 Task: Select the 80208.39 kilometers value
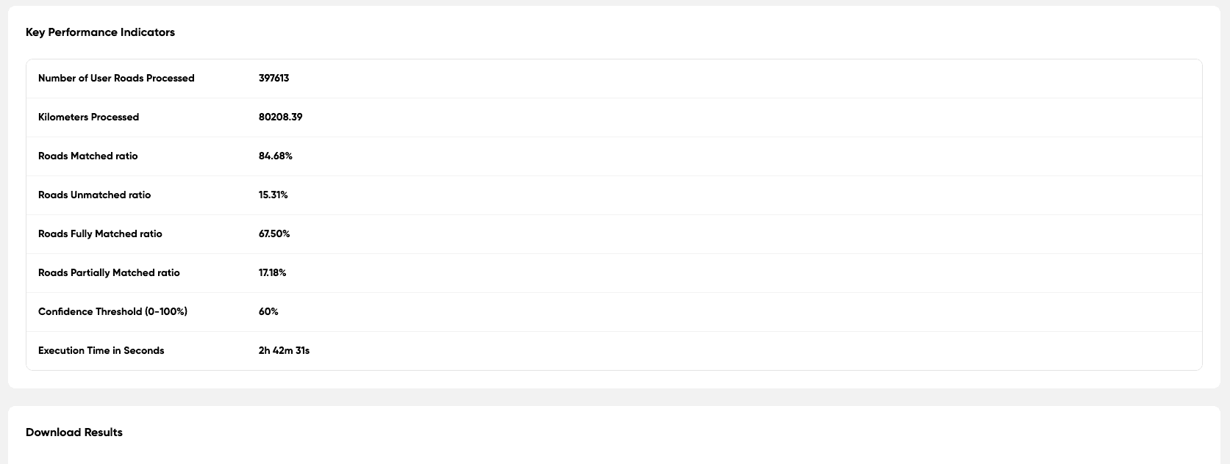click(x=280, y=117)
